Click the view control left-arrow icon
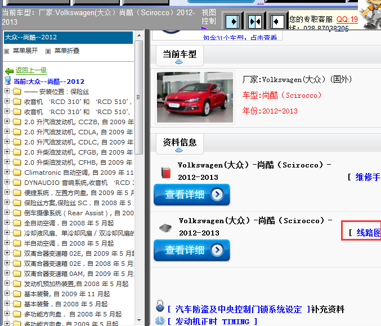The height and width of the screenshot is (326, 381). [x=277, y=22]
